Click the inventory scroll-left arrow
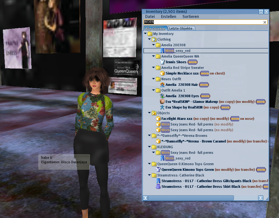 (x=145, y=198)
